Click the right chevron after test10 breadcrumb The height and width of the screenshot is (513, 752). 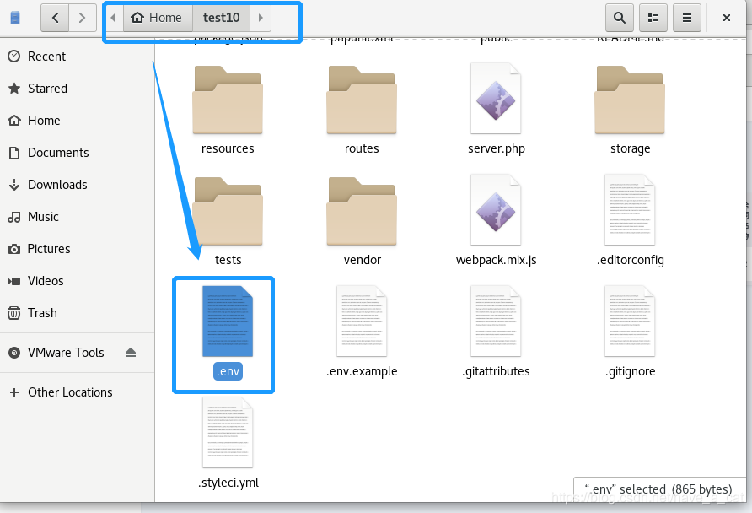point(261,17)
